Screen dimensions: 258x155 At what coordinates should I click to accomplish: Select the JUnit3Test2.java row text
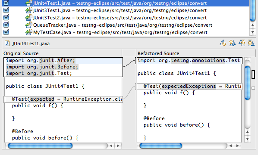point(120,18)
